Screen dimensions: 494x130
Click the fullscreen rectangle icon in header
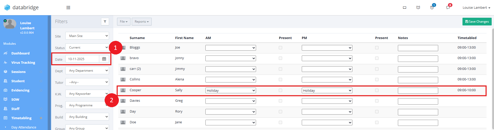405,8
